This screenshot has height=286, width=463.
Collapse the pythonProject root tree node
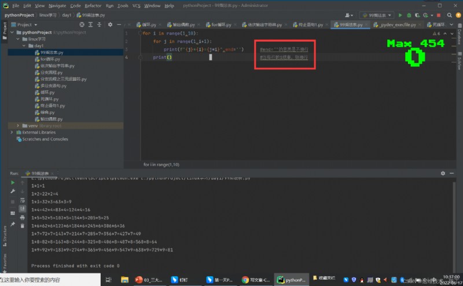click(x=12, y=32)
